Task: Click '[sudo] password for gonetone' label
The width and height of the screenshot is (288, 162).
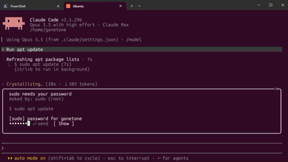Action: [x=46, y=119]
